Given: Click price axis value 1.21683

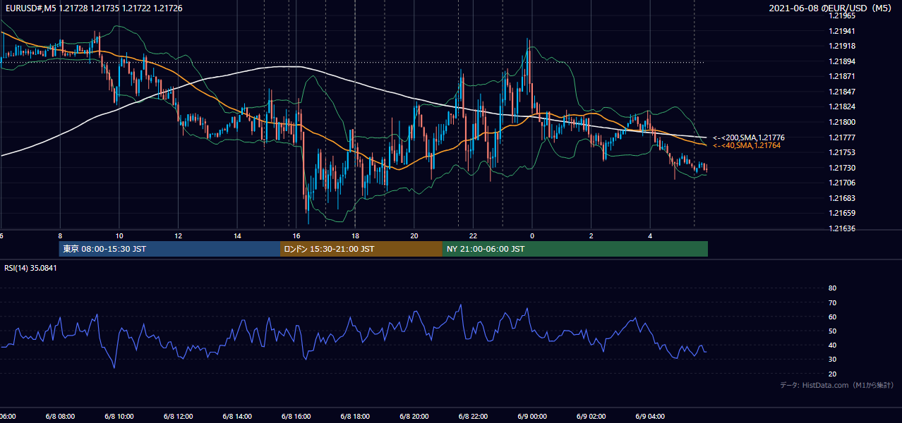Looking at the screenshot, I should coord(842,198).
